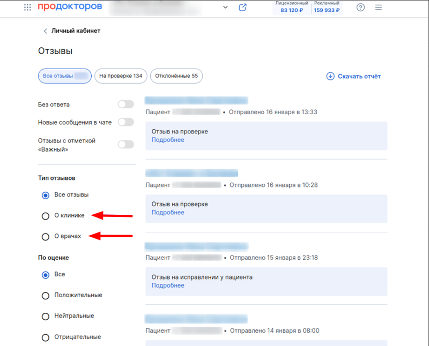Open Подробнее for 16 января 13:33 review

[167, 140]
